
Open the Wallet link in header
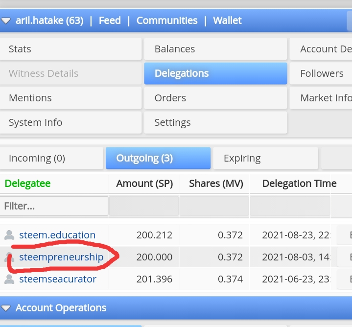tap(227, 21)
